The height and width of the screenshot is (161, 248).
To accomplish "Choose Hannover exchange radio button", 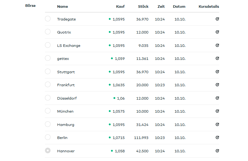I will [48, 150].
